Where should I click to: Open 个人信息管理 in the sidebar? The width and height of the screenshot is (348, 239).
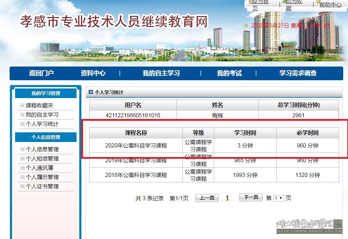(42, 150)
